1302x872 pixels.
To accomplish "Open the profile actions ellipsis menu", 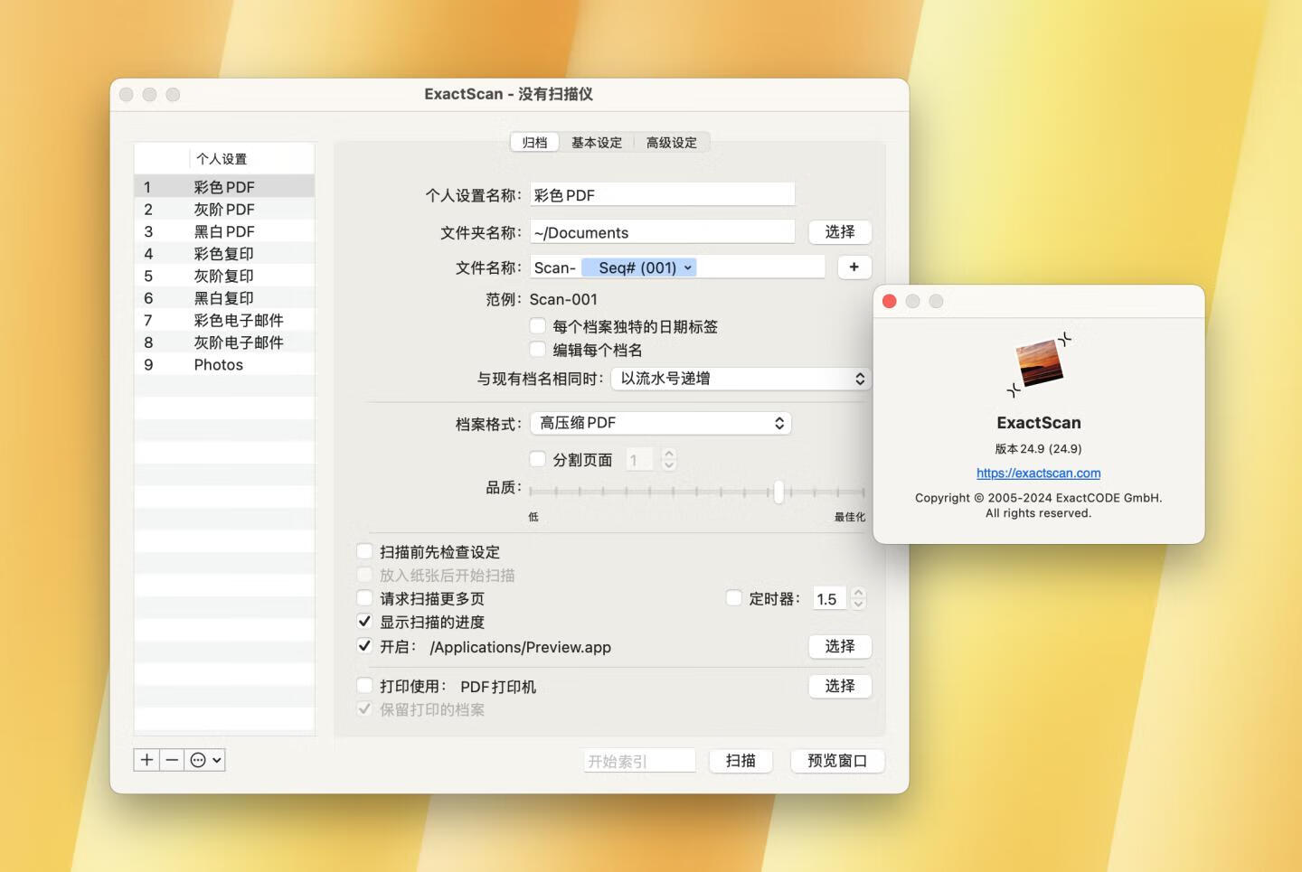I will [205, 760].
